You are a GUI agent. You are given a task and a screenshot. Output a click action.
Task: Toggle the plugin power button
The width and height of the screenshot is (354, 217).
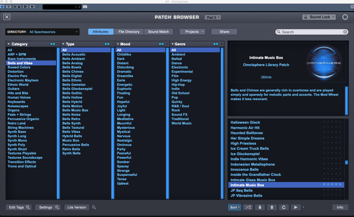click(x=2, y=7)
